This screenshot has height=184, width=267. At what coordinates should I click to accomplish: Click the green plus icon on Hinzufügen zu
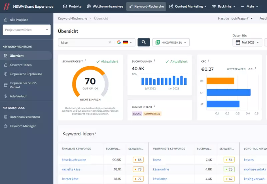158,42
